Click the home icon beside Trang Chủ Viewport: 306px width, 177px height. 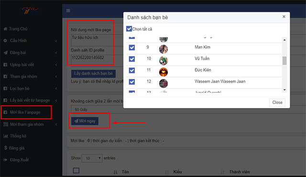[5, 29]
